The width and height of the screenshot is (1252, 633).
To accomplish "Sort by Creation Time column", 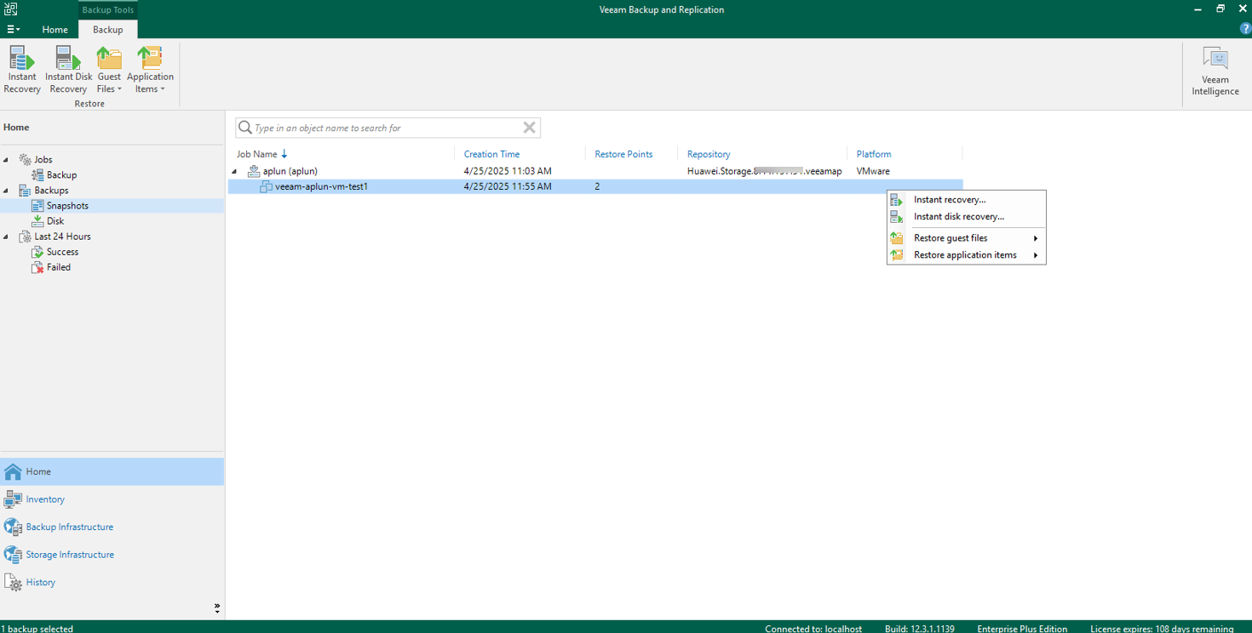I will click(491, 154).
